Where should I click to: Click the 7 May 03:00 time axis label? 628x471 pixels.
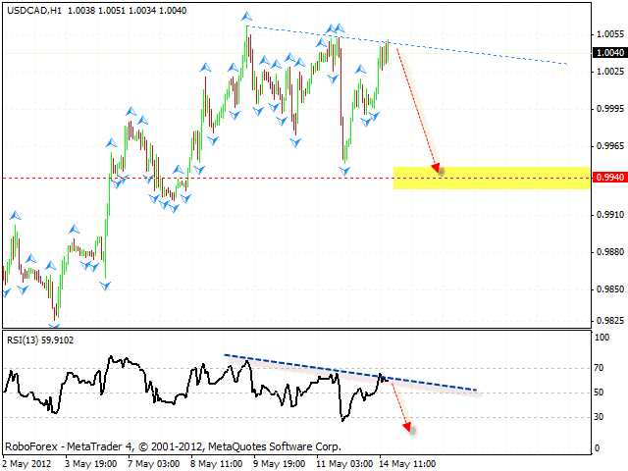click(x=150, y=462)
